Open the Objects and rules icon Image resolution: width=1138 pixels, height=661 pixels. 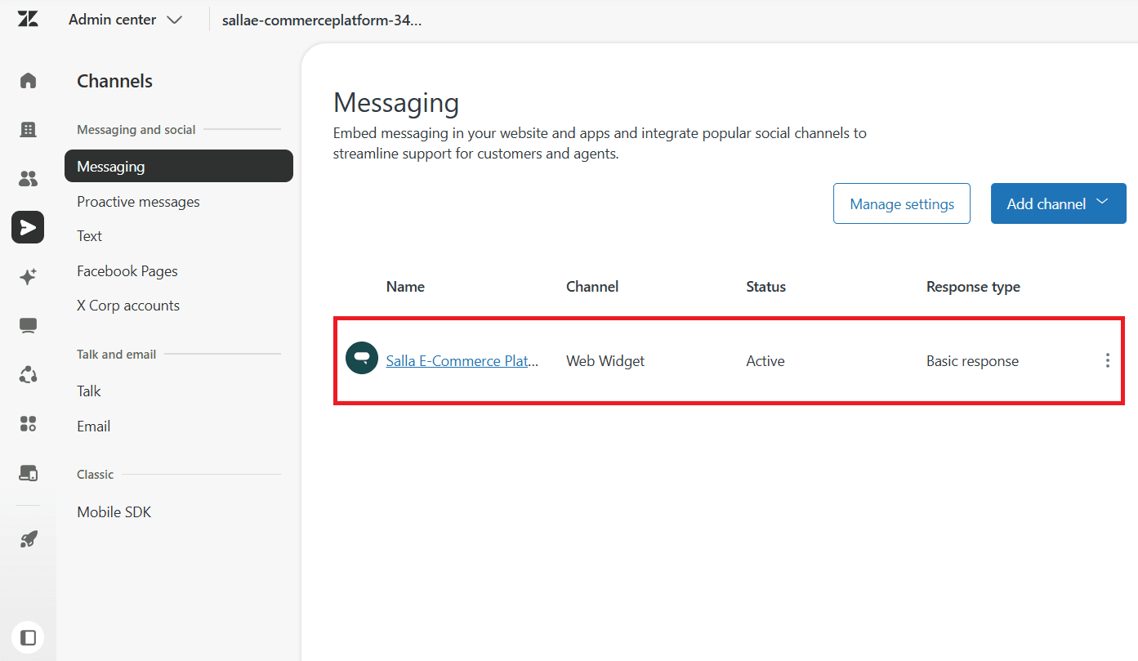click(28, 374)
